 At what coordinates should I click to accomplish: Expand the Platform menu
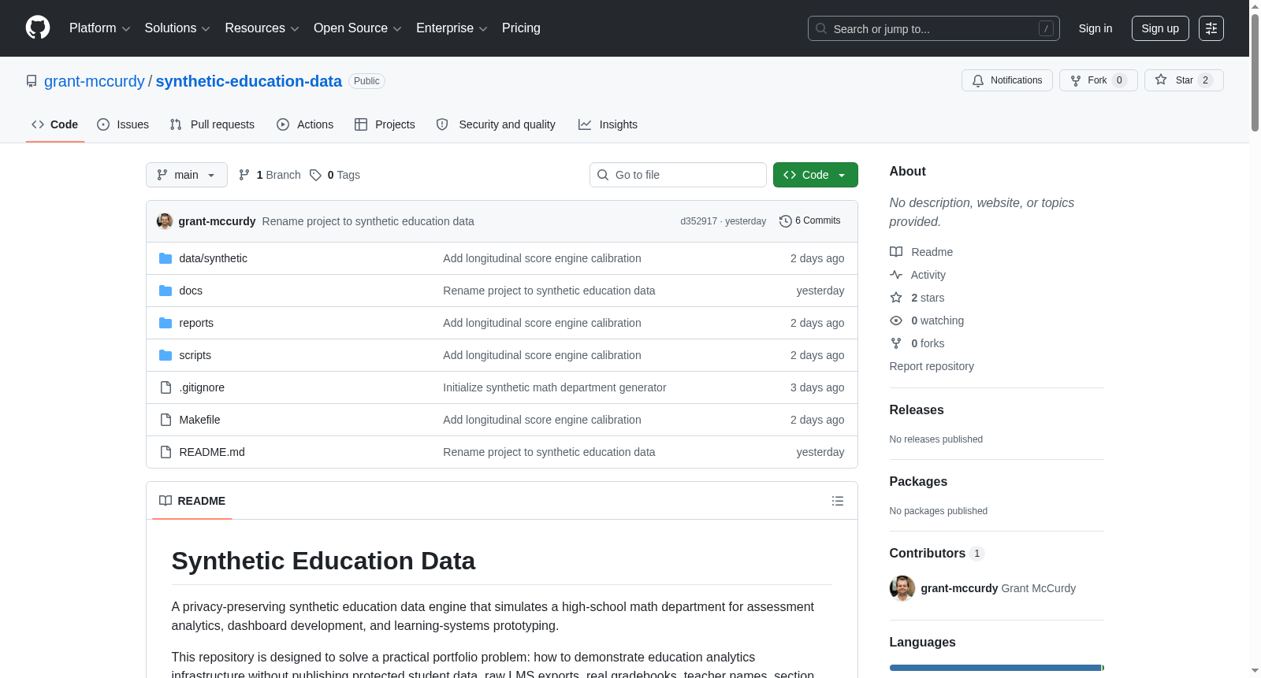100,28
